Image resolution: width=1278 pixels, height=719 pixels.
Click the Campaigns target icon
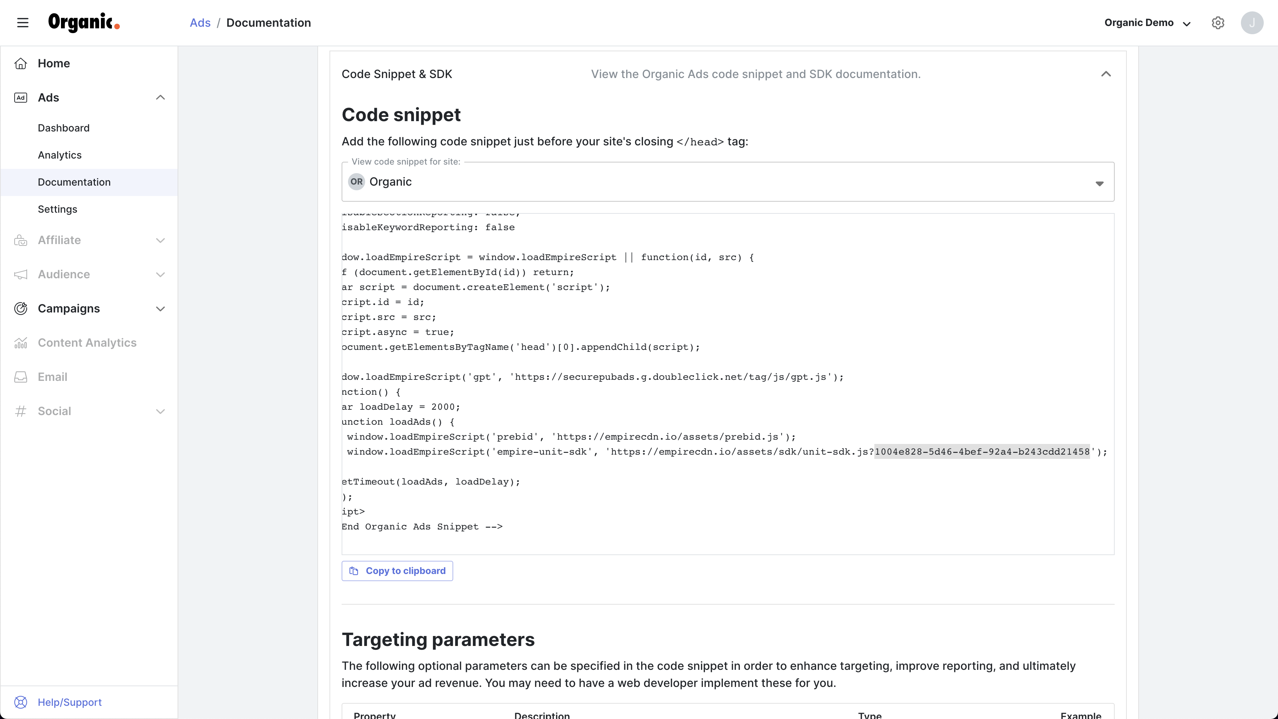(20, 309)
